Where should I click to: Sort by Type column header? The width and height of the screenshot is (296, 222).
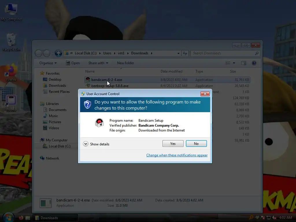click(x=199, y=71)
